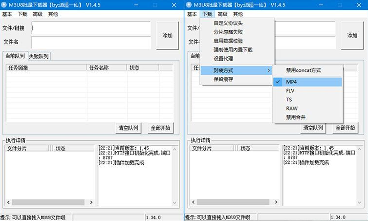Click horizontal scrollbar thumb in left window
Screen dimensions: 368x221
pos(48,202)
